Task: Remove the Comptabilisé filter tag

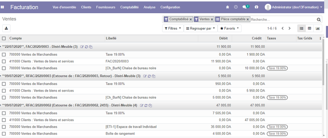Action: pos(191,20)
